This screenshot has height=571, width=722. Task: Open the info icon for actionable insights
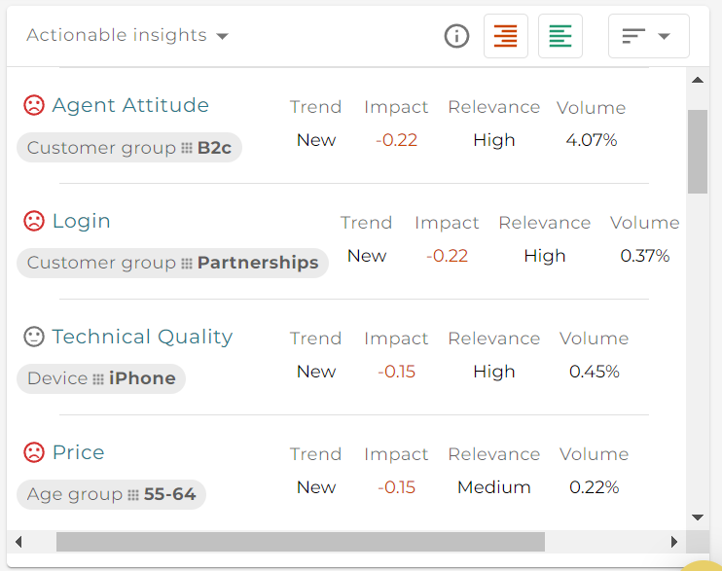coord(456,36)
